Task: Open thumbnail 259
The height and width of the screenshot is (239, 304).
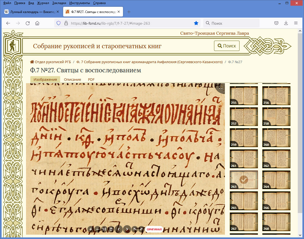Action: click(x=244, y=138)
